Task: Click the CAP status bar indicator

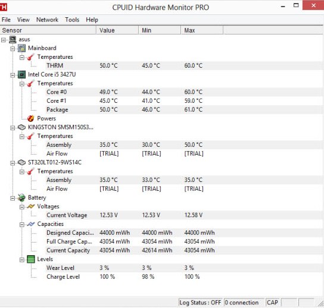Action: pyautogui.click(x=272, y=303)
